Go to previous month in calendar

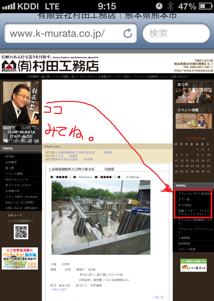pyautogui.click(x=184, y=138)
